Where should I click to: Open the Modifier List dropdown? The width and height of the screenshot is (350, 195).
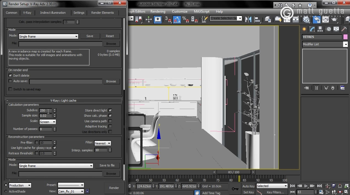[x=325, y=44]
